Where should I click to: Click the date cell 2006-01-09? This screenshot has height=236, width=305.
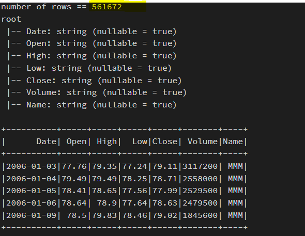[31, 216]
